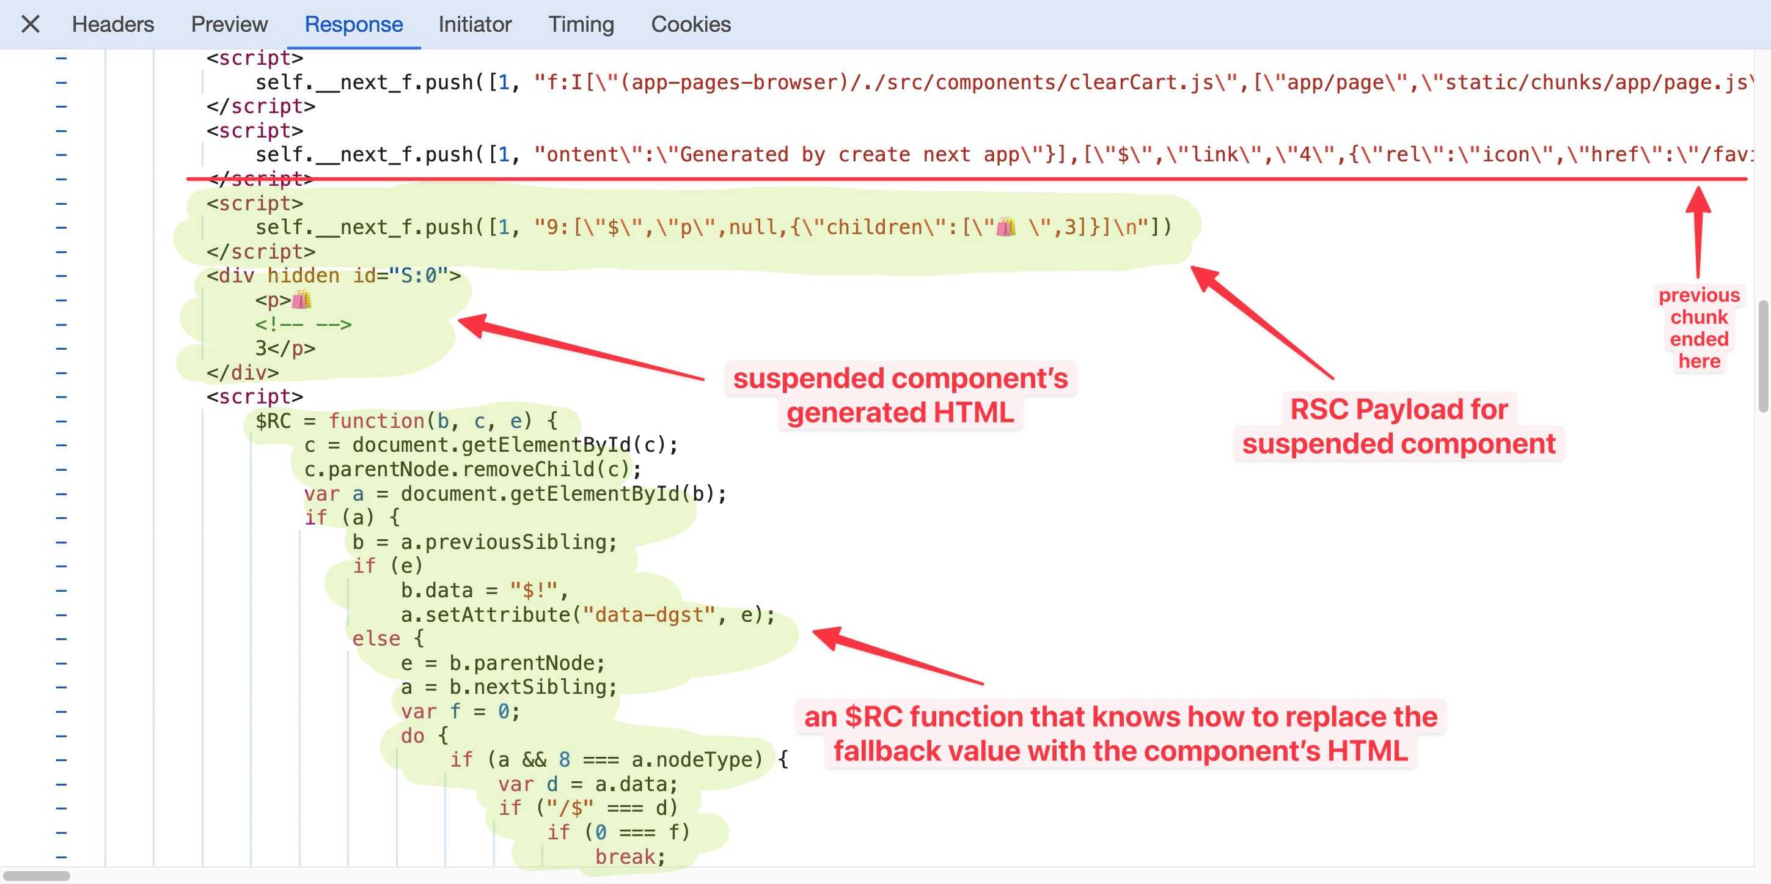Viewport: 1771px width, 884px height.
Task: Click the HTML comment <!-- --> line
Action: [x=302, y=324]
